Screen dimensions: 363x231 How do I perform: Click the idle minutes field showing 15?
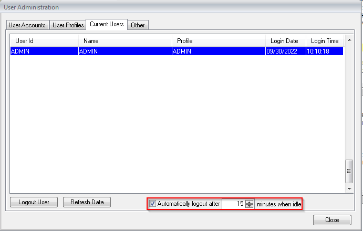point(233,204)
